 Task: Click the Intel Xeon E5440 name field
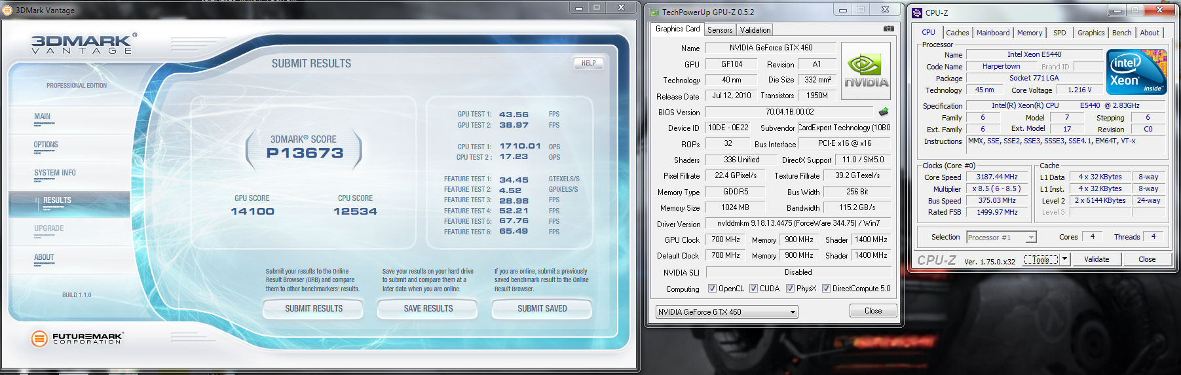pos(1034,54)
